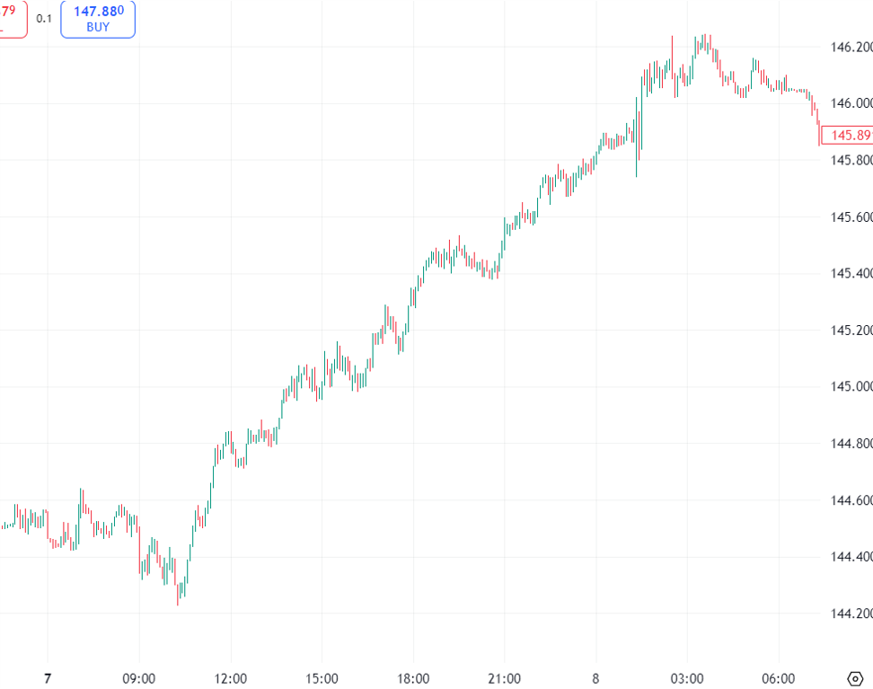The height and width of the screenshot is (689, 873).
Task: Click the red 145.89 current price label
Action: (x=850, y=136)
